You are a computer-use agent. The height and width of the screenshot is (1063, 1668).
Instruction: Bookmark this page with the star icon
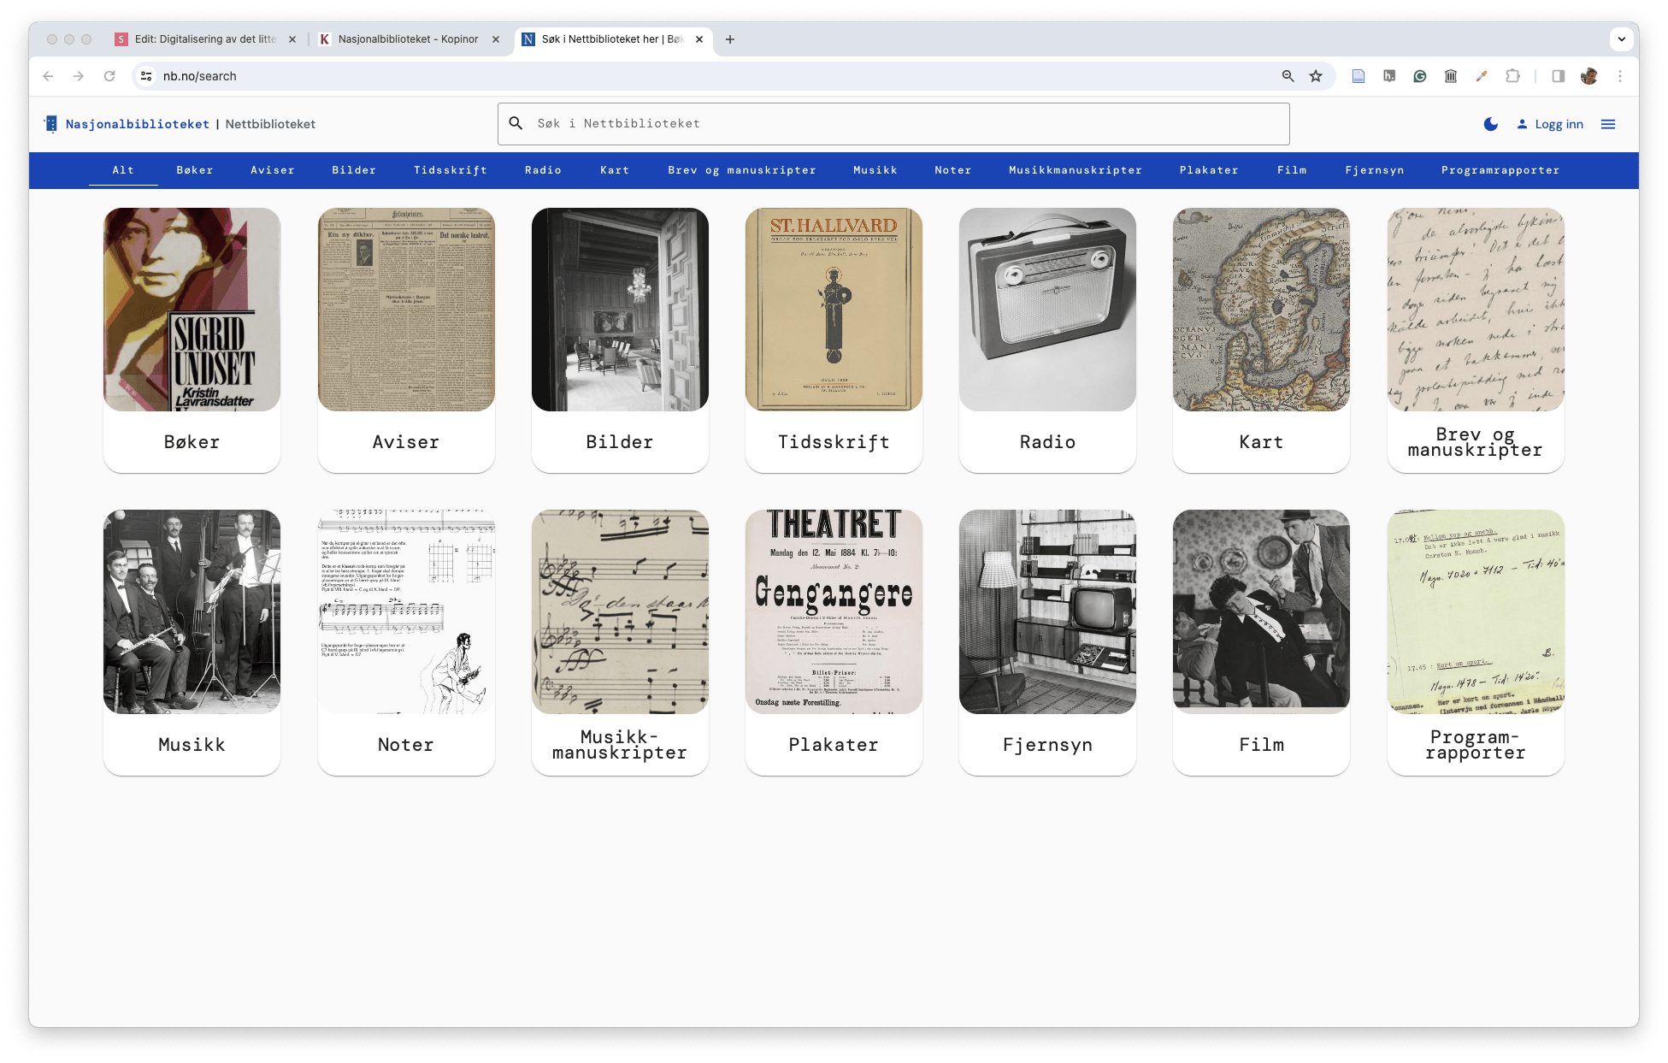click(x=1316, y=76)
